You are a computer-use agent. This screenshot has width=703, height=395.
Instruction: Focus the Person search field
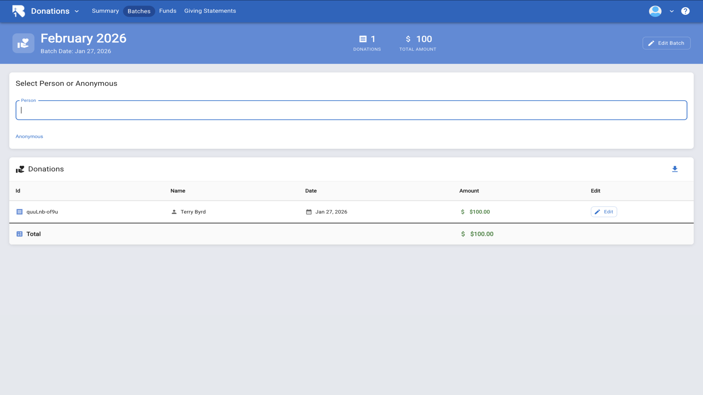(x=351, y=110)
